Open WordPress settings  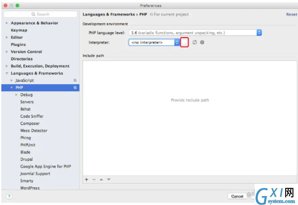(x=30, y=188)
